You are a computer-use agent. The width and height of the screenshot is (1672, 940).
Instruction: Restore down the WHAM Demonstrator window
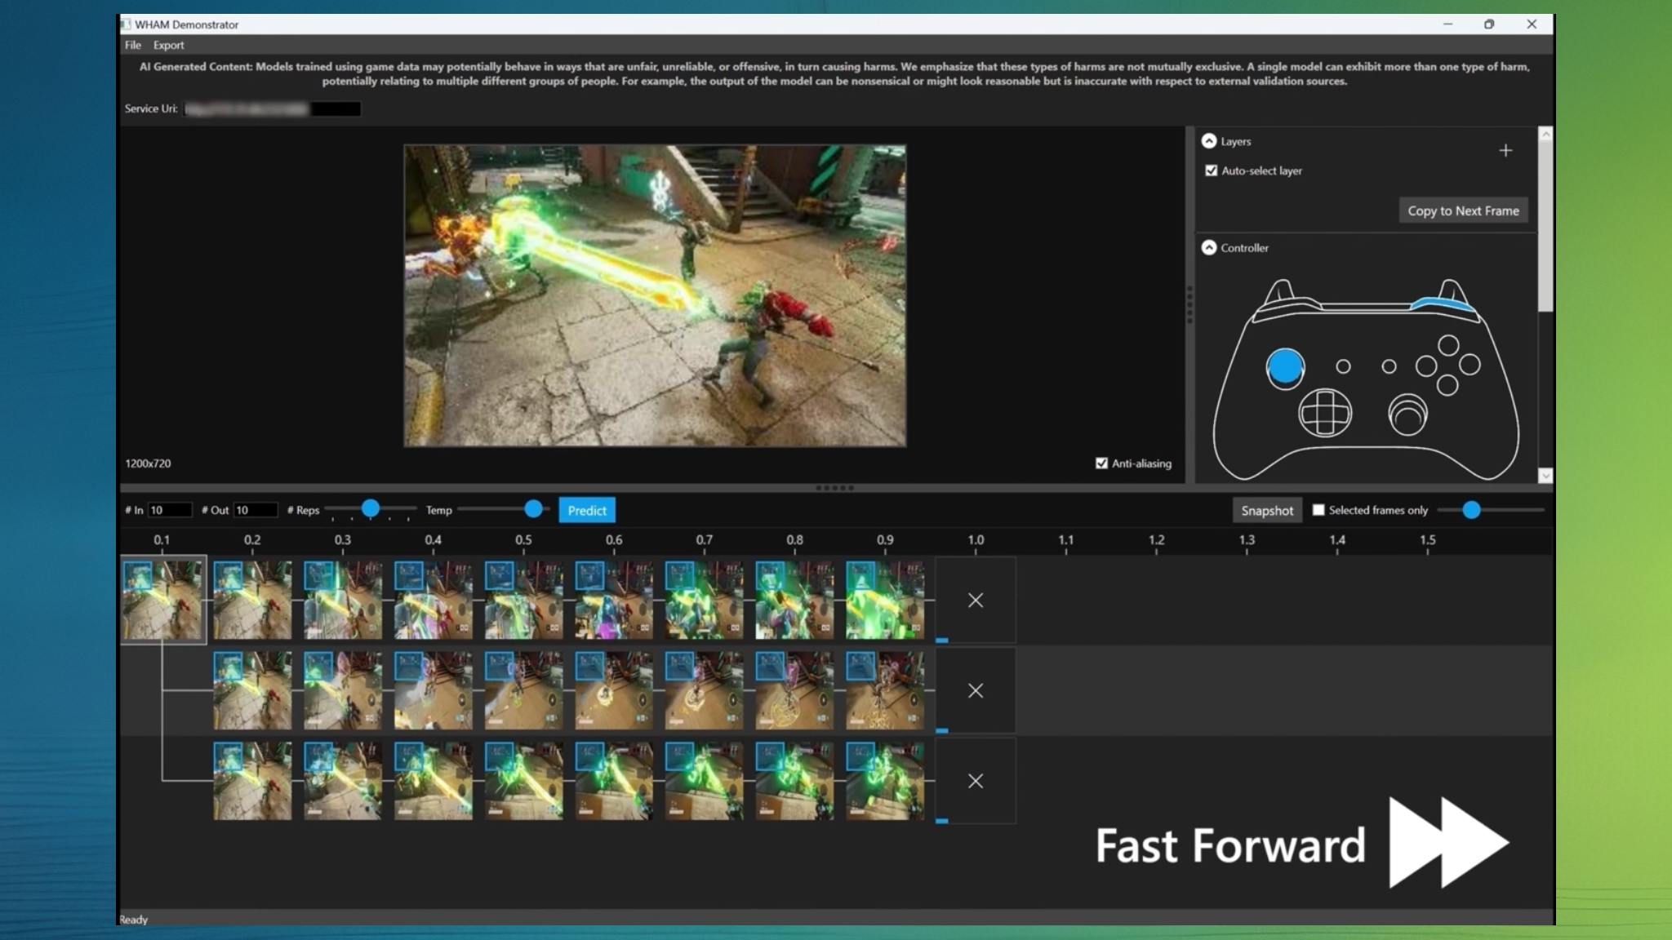click(1489, 24)
